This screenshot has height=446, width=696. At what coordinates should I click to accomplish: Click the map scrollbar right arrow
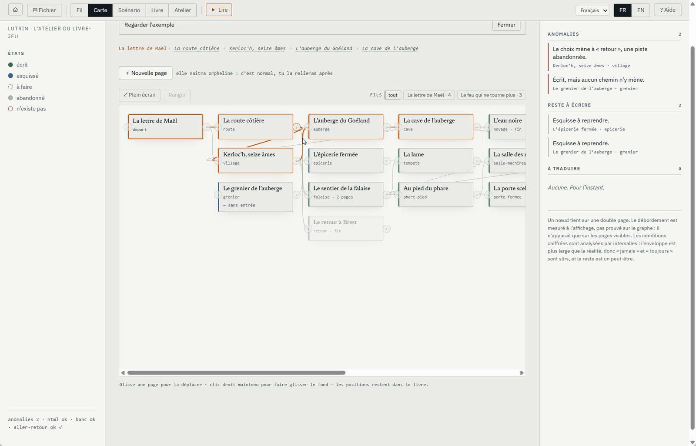coord(522,373)
